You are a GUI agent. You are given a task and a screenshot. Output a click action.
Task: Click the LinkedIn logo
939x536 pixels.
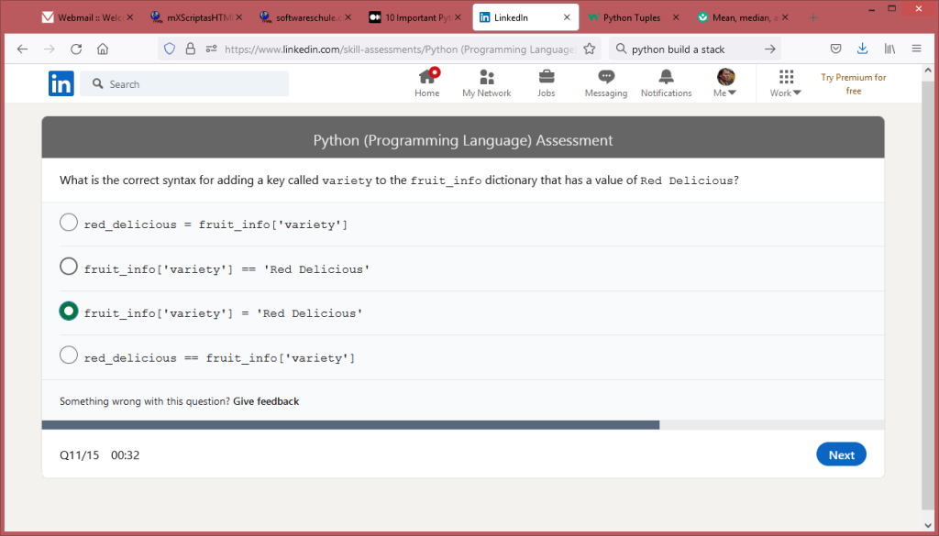pyautogui.click(x=61, y=84)
